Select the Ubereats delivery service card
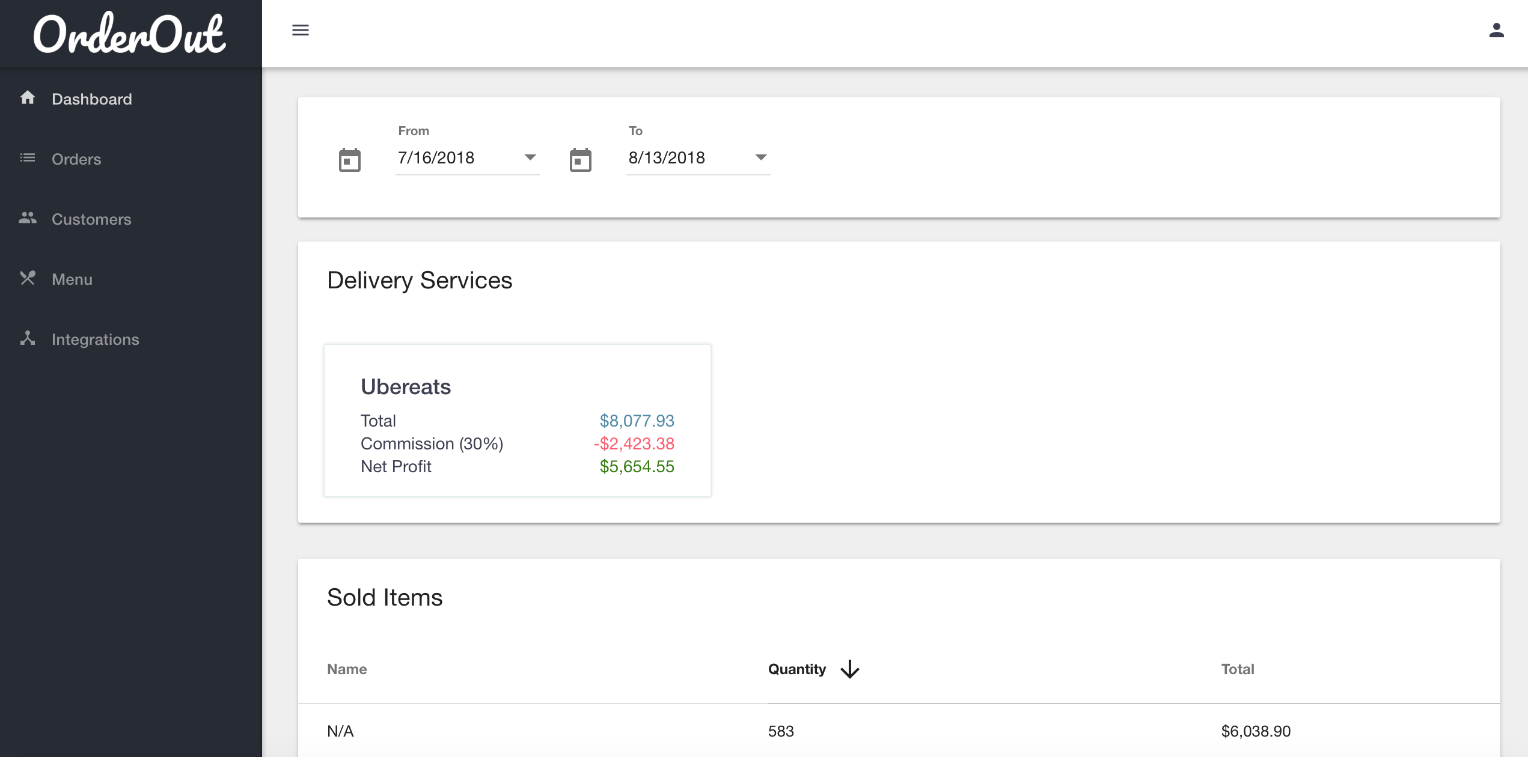The height and width of the screenshot is (757, 1528). (x=517, y=421)
